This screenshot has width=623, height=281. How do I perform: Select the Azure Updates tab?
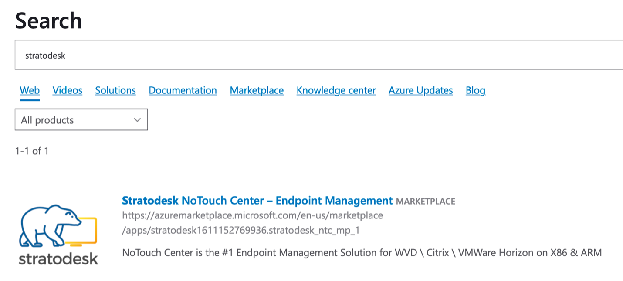tap(420, 90)
